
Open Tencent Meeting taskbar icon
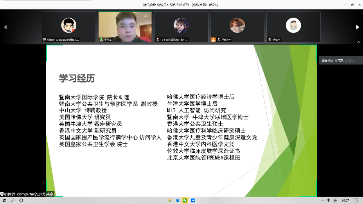(193, 200)
